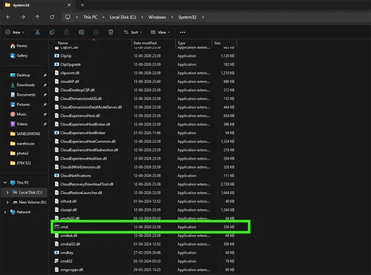Open Home in navigation pane
Viewport: 371px width, 275px height.
(19, 46)
